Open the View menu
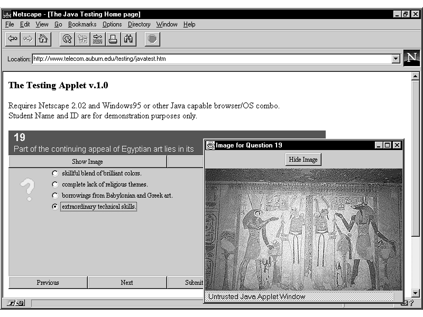This screenshot has width=423, height=317. tap(42, 24)
